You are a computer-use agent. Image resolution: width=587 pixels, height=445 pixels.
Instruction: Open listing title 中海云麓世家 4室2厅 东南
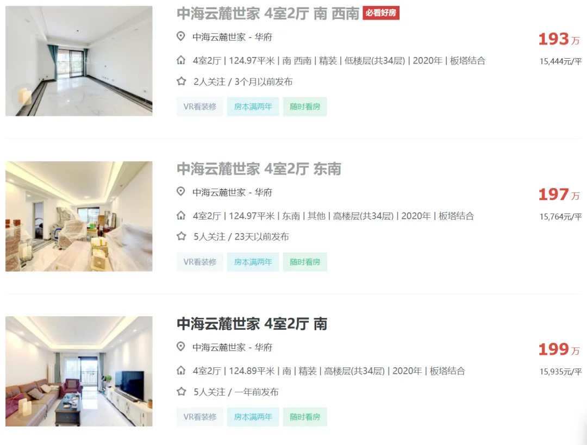pyautogui.click(x=259, y=169)
